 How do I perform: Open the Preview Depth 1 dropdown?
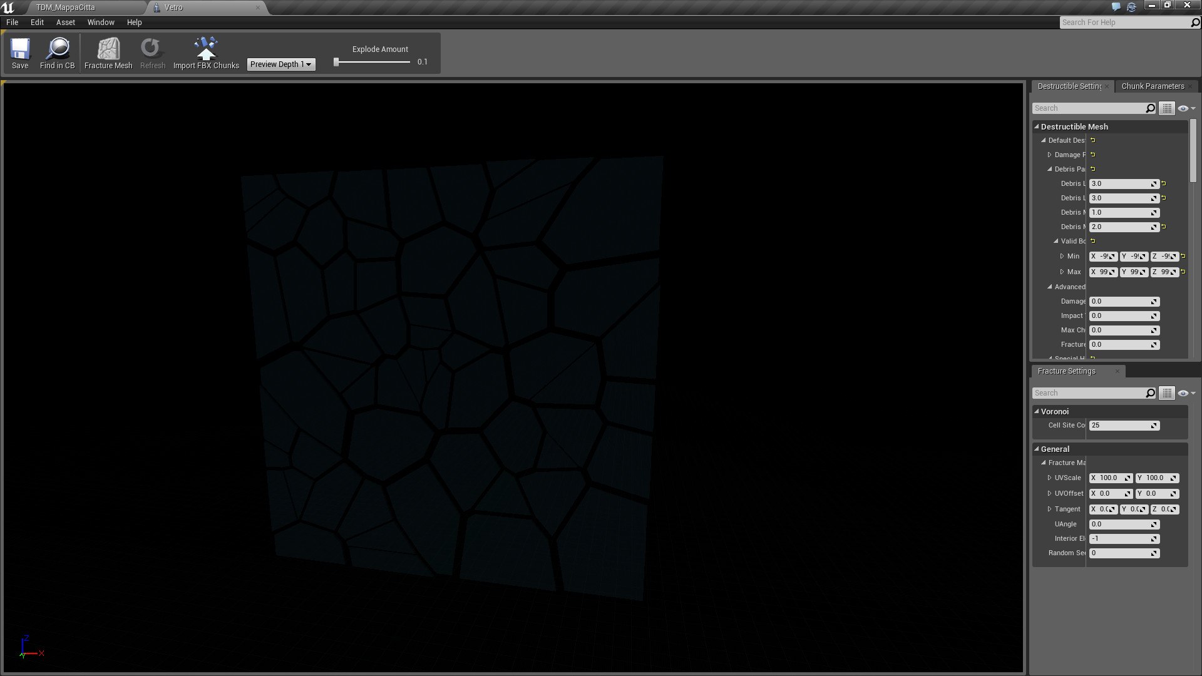coord(281,64)
